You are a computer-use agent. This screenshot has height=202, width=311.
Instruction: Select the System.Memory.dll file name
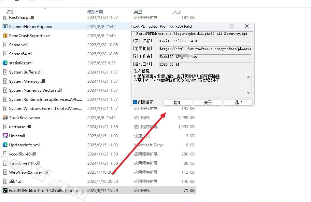tap(27, 81)
